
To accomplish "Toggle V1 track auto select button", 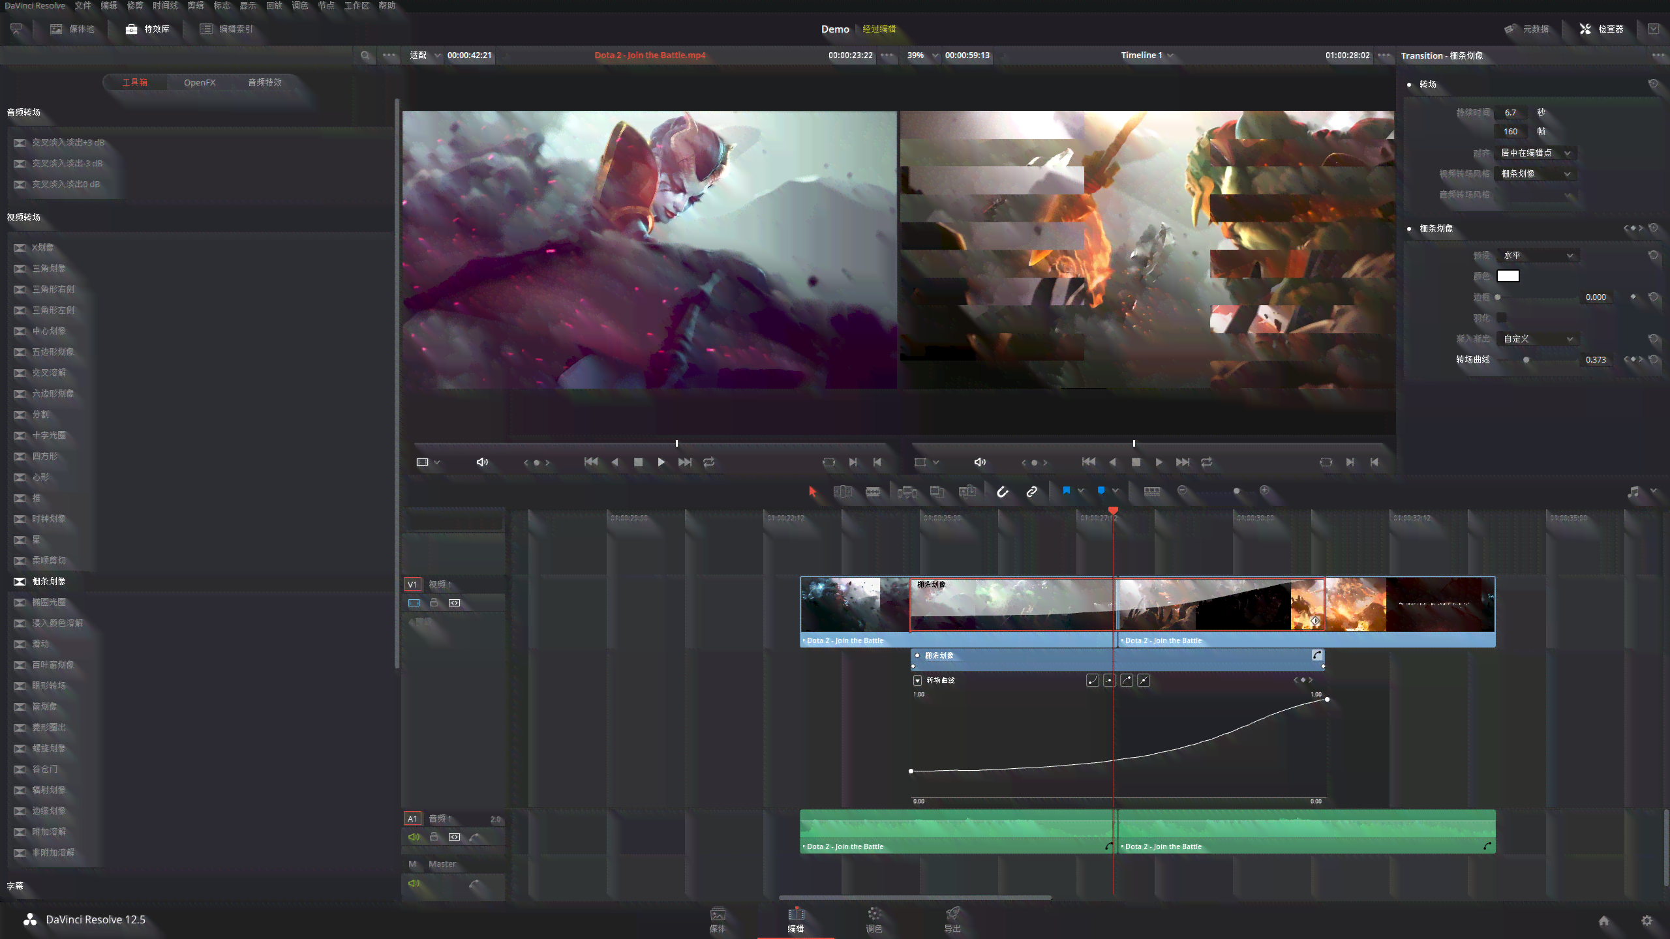I will pos(455,603).
